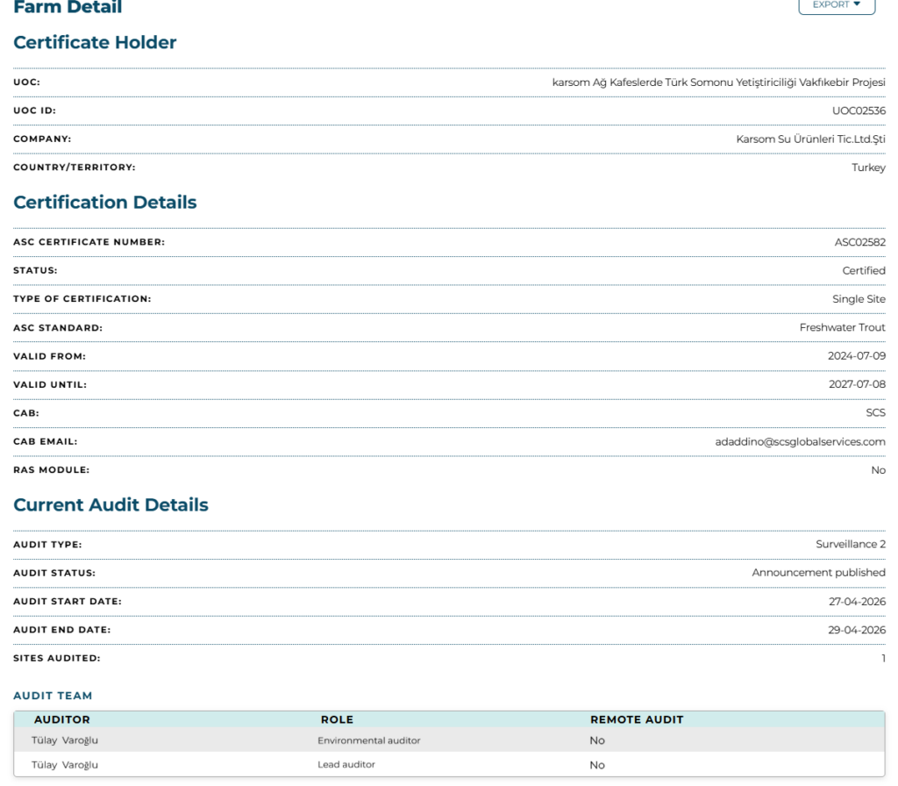Click the Freshwater Trout standard value
The height and width of the screenshot is (786, 898).
click(842, 327)
